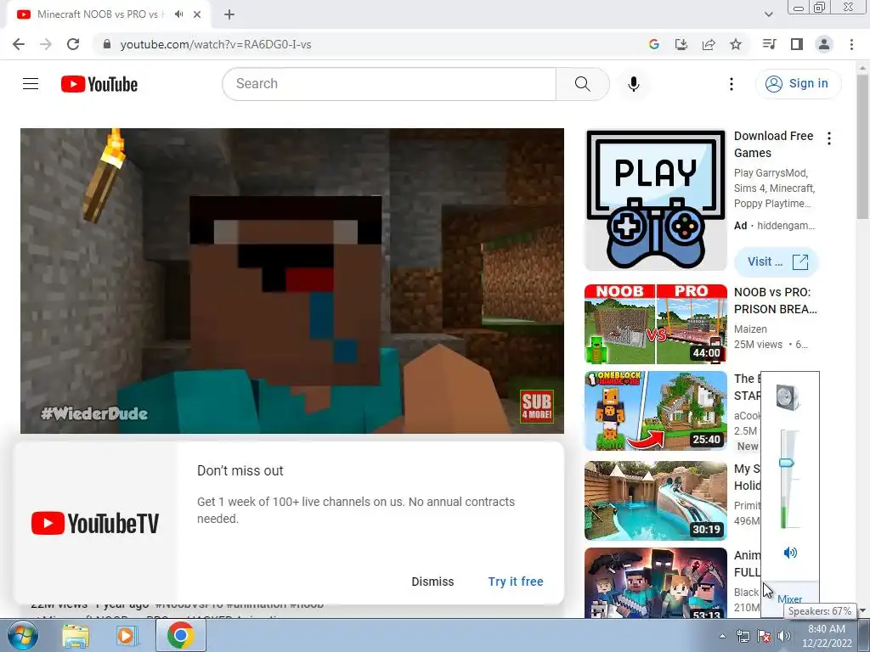Click the address bar URL

(216, 44)
